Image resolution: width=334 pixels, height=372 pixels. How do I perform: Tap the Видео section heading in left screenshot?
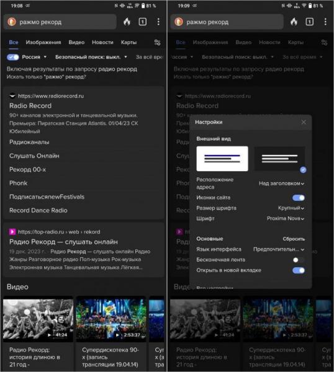point(17,287)
